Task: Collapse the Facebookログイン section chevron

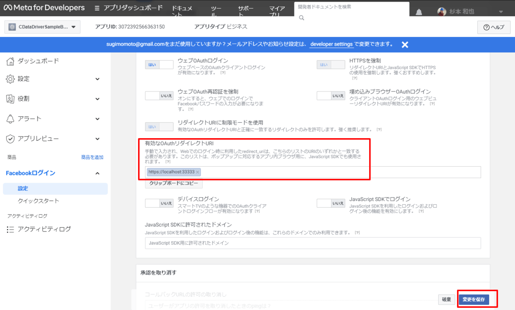Action: coord(97,173)
